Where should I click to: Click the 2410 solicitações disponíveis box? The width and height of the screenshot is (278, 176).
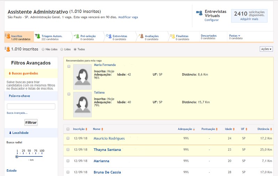[249, 16]
